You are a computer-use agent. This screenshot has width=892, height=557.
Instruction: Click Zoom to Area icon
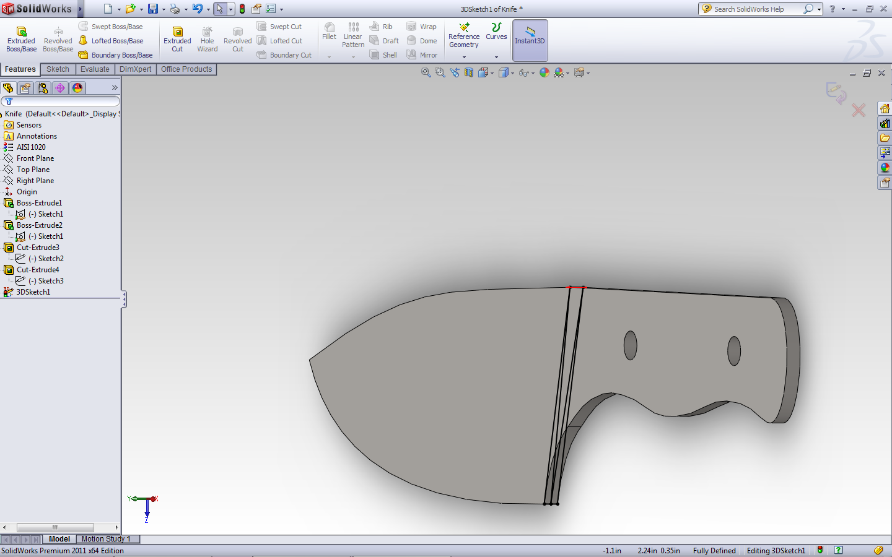(440, 72)
